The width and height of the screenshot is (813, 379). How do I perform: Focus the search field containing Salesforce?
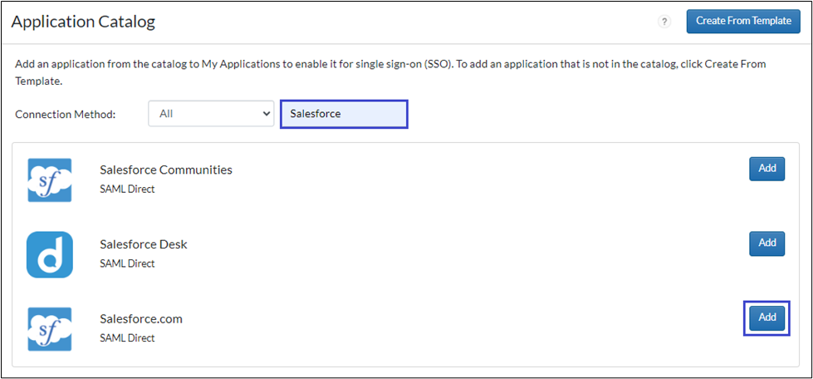pos(344,114)
